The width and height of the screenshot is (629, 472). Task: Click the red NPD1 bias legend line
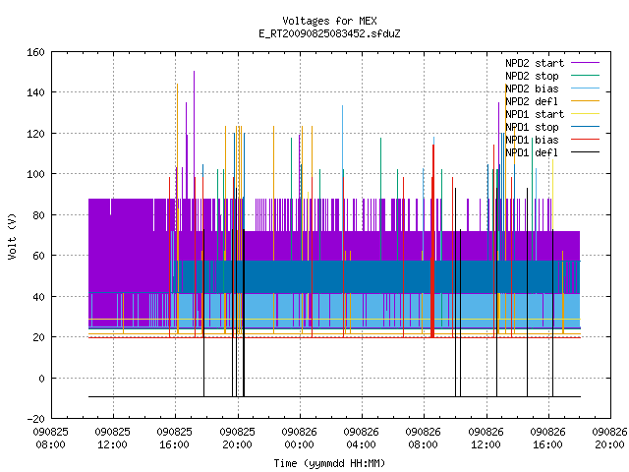585,140
